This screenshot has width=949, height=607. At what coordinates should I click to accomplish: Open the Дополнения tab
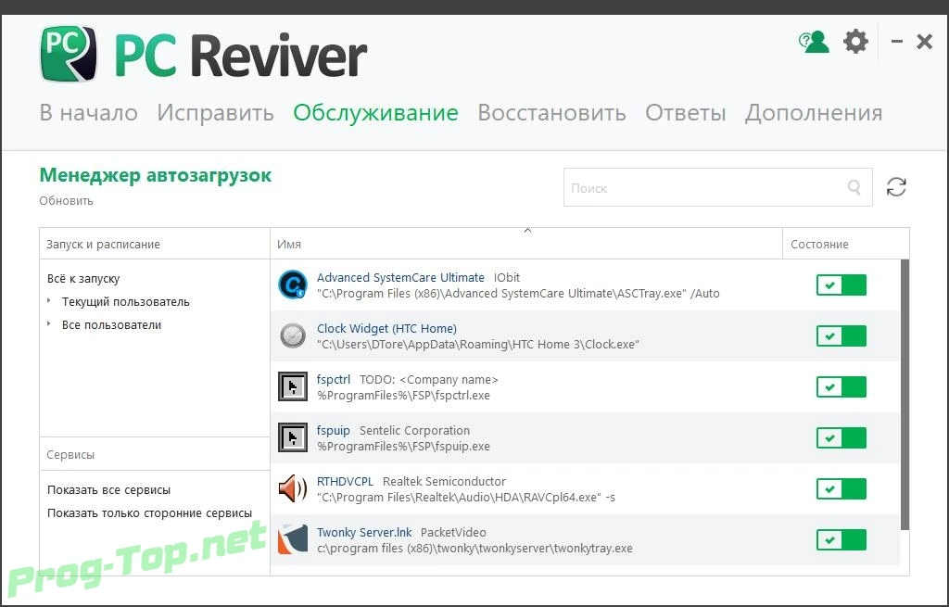click(814, 112)
